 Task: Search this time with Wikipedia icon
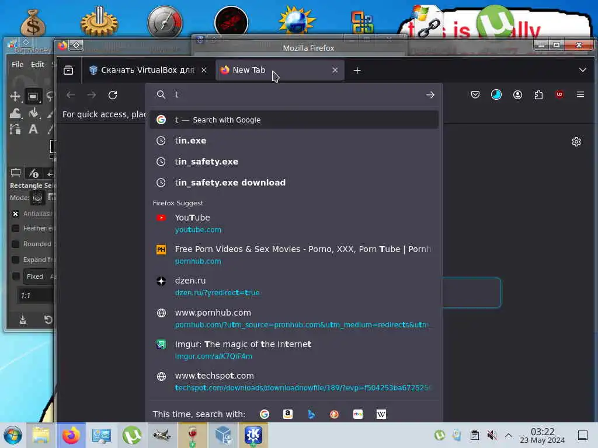(381, 414)
